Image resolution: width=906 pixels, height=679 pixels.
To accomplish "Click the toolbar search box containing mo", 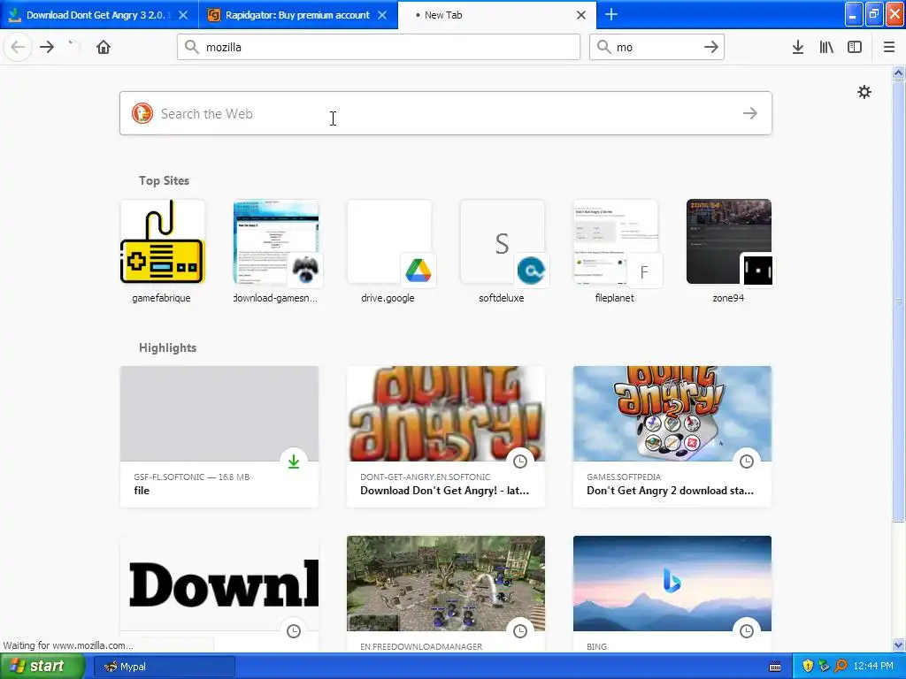I will click(656, 47).
